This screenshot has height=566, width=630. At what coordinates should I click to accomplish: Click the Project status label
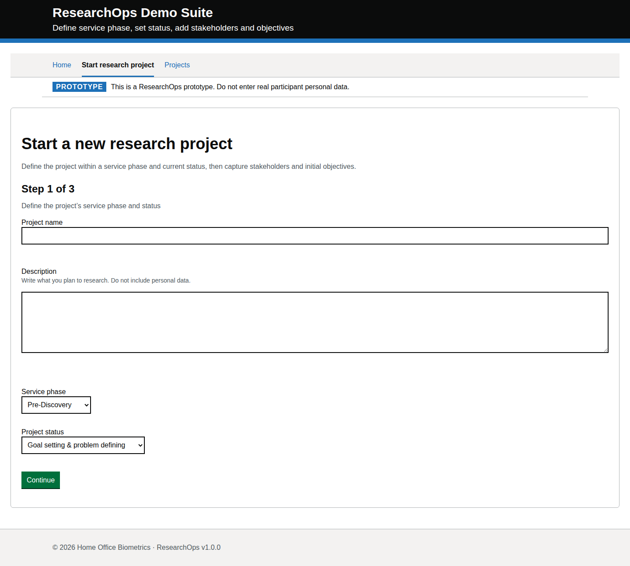point(42,432)
